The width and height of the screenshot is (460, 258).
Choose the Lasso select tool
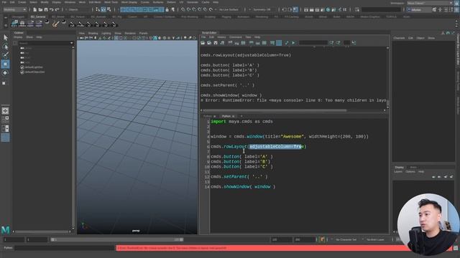(5, 46)
